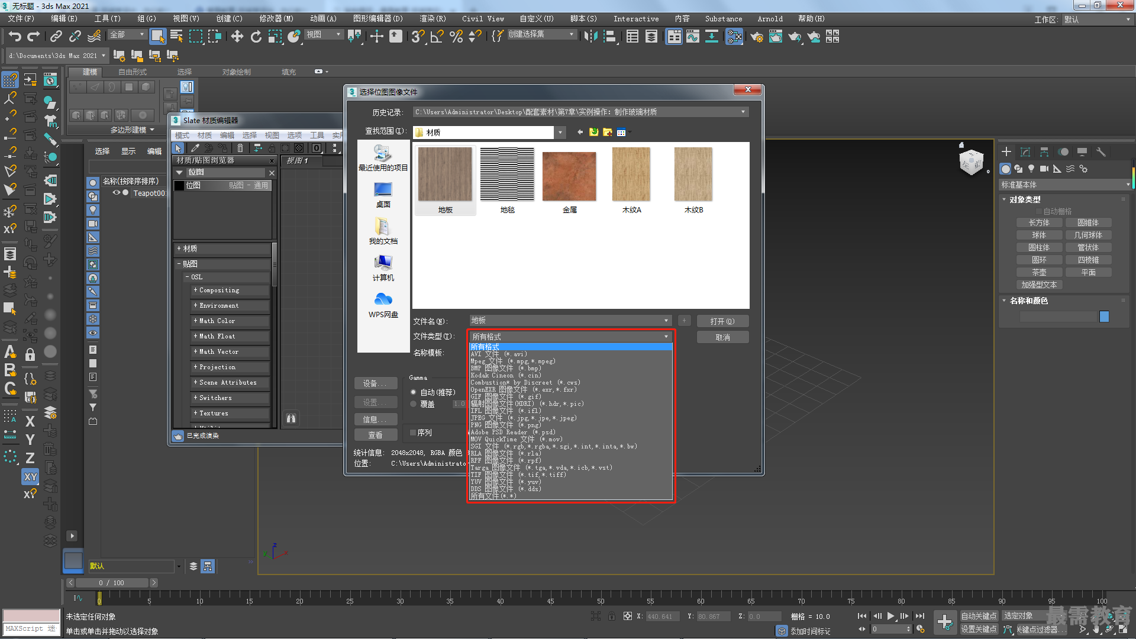1136x639 pixels.
Task: Switch to the 自由形式 ribbon tab
Action: pyautogui.click(x=133, y=72)
